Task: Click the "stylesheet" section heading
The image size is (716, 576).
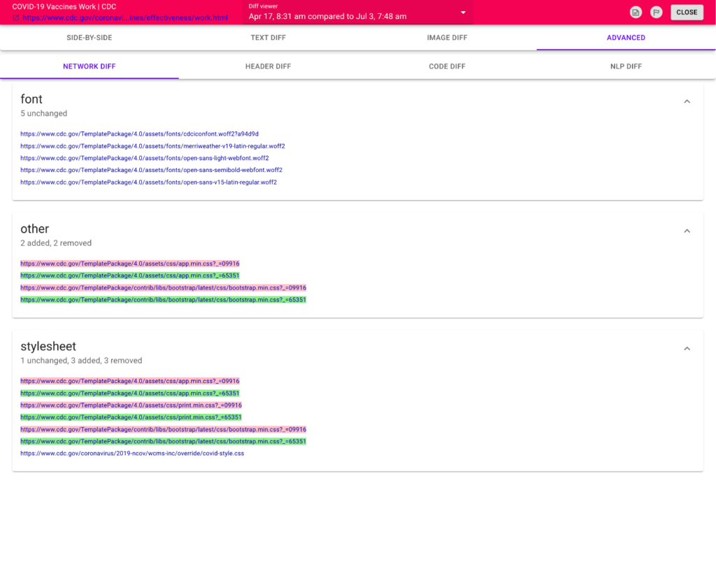Action: click(x=48, y=347)
